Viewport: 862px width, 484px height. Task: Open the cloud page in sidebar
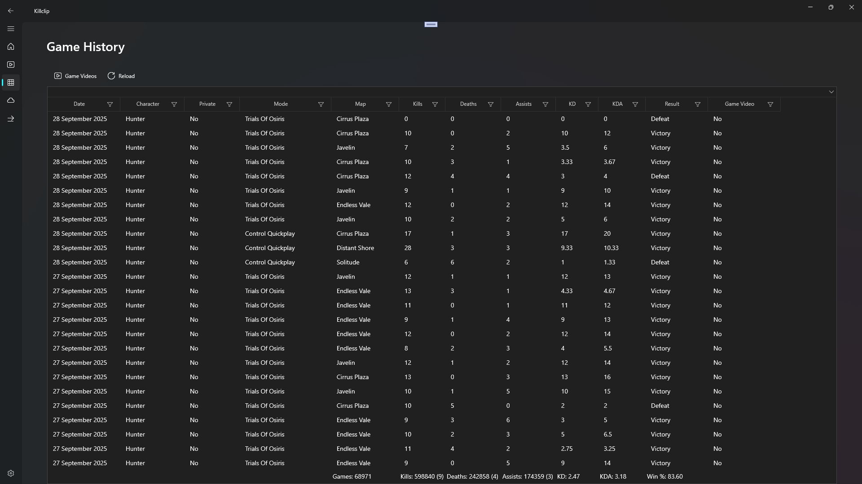tap(11, 100)
